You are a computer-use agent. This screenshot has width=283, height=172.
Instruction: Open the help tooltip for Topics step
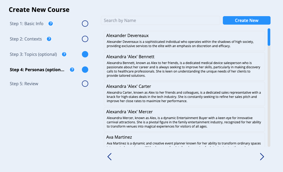click(x=64, y=54)
